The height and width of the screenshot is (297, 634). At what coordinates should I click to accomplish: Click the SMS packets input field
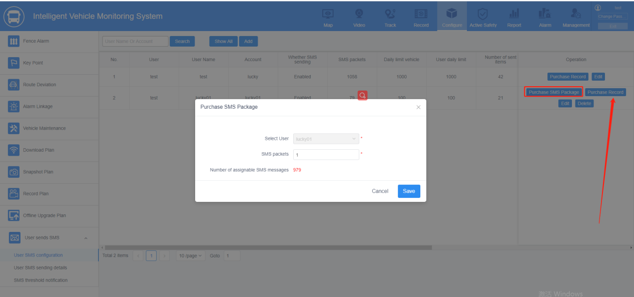326,155
